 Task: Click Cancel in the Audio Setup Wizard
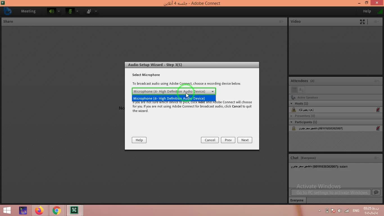point(210,140)
